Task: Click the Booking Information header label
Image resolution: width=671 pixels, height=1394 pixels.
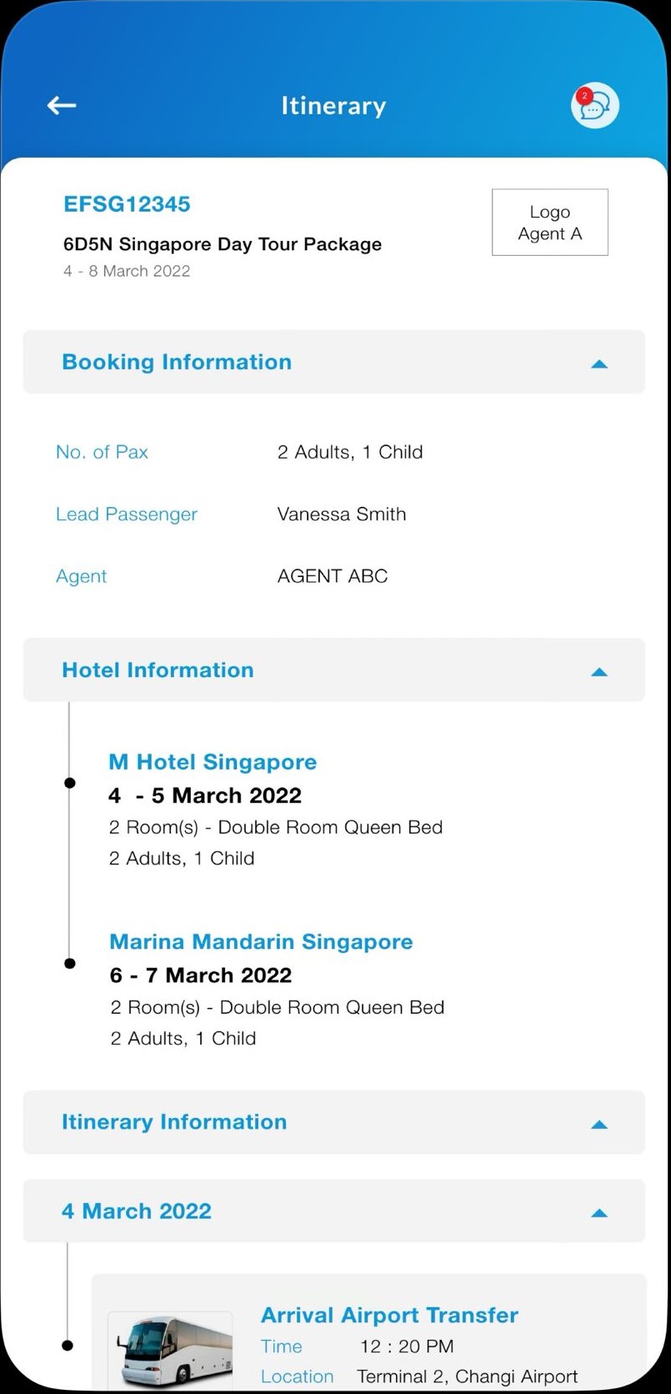Action: click(x=177, y=362)
